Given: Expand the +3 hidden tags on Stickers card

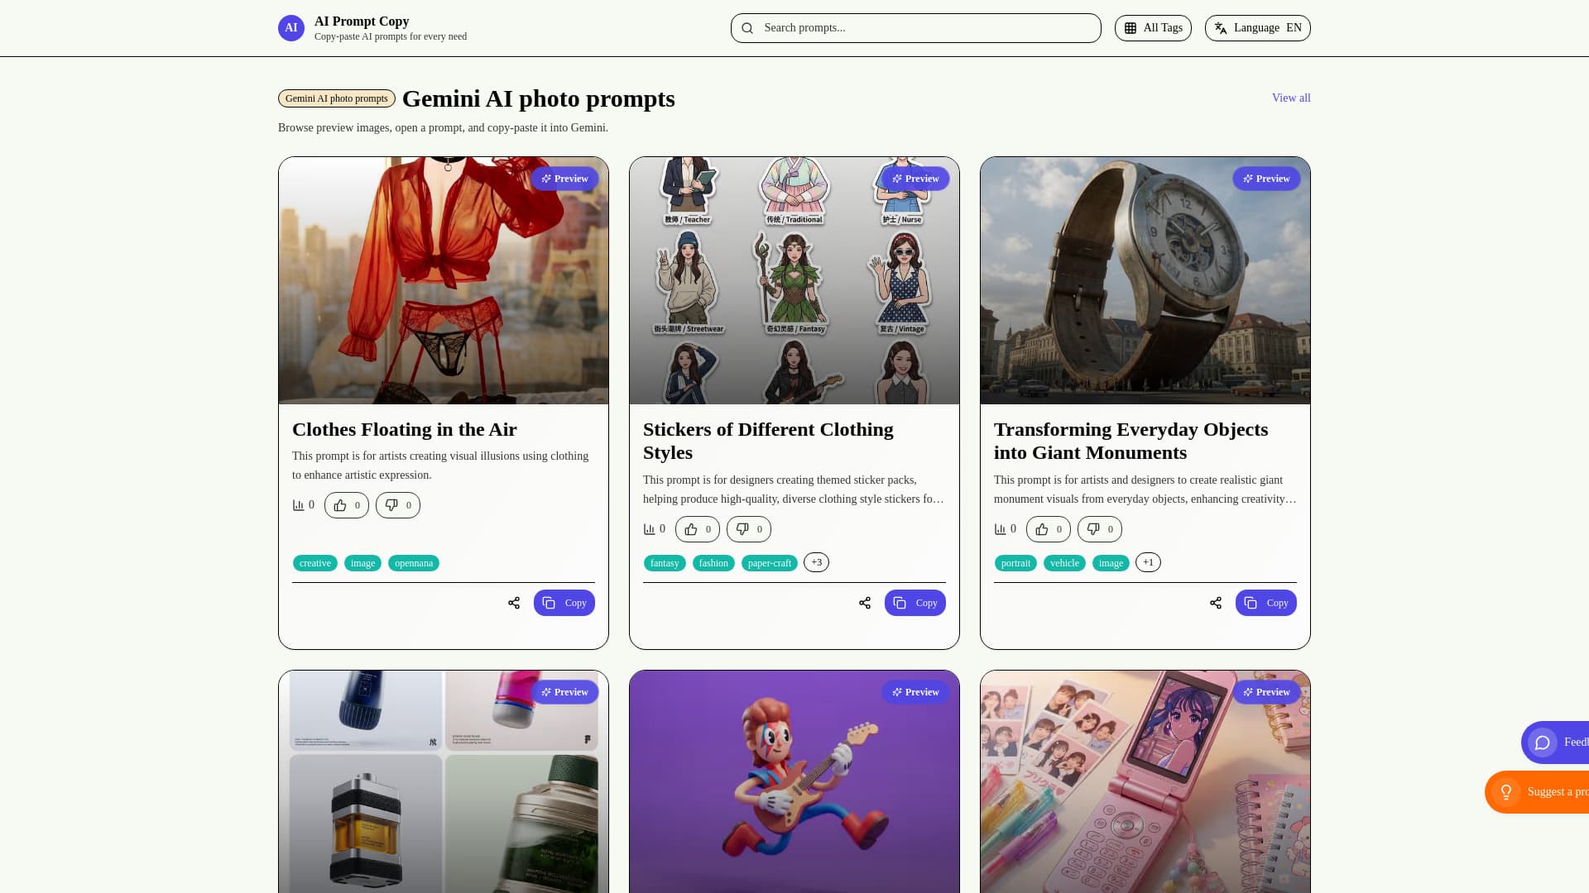Looking at the screenshot, I should [x=816, y=562].
